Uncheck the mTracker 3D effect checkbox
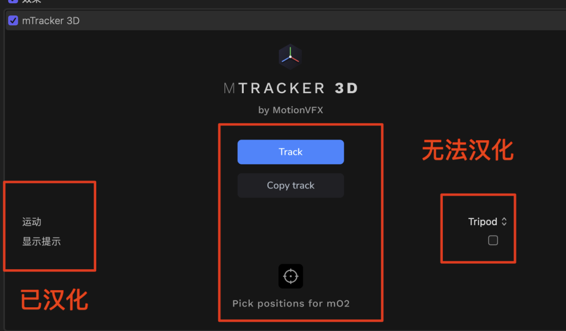 pyautogui.click(x=13, y=20)
